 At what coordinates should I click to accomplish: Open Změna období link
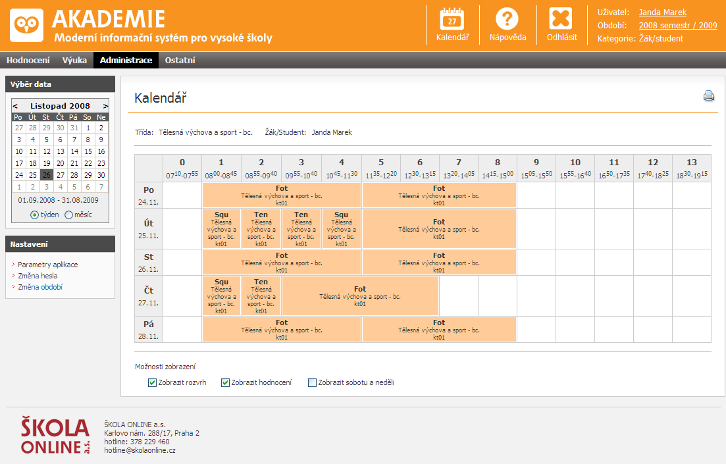click(x=39, y=287)
